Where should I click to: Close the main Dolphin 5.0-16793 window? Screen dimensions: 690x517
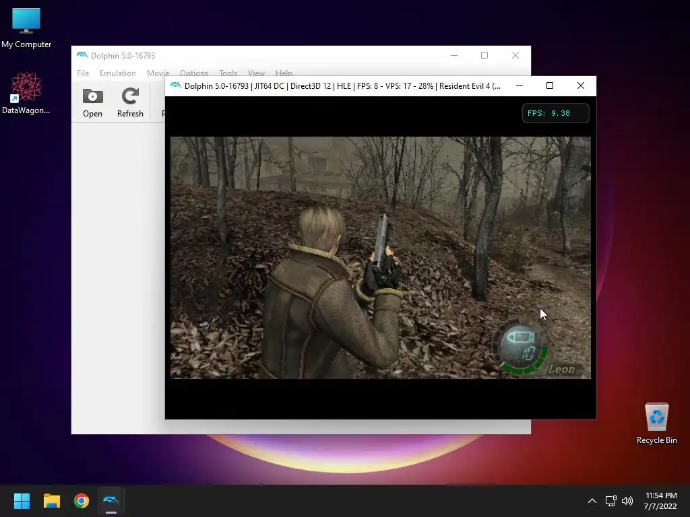point(515,55)
